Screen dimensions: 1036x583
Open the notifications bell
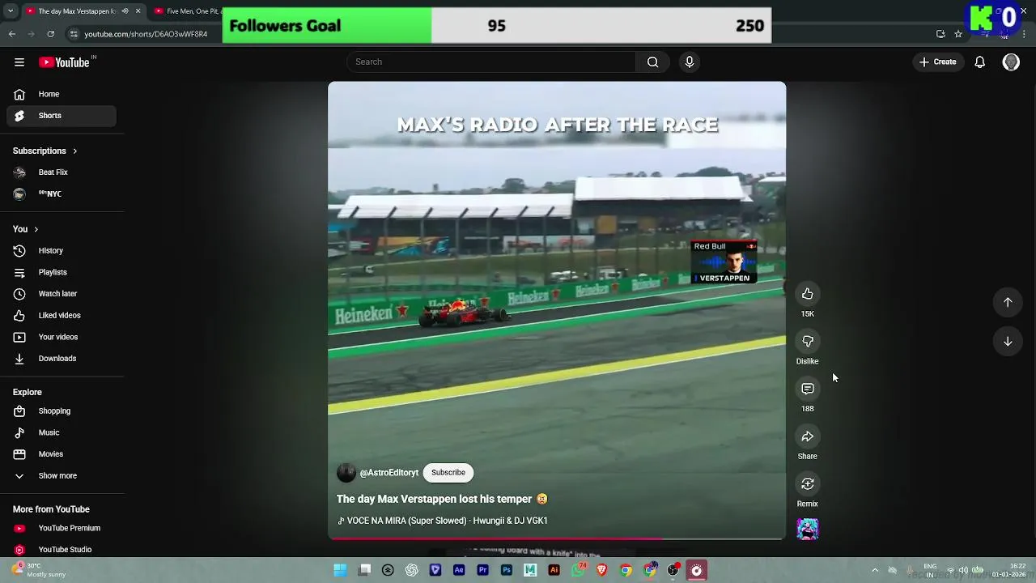click(979, 62)
